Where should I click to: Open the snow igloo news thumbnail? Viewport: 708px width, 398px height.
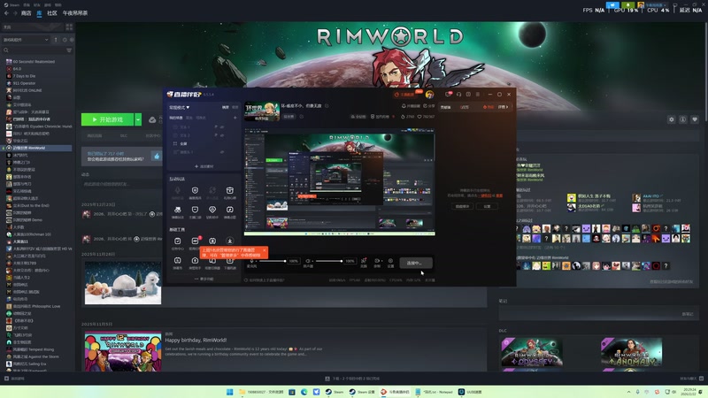(x=123, y=282)
